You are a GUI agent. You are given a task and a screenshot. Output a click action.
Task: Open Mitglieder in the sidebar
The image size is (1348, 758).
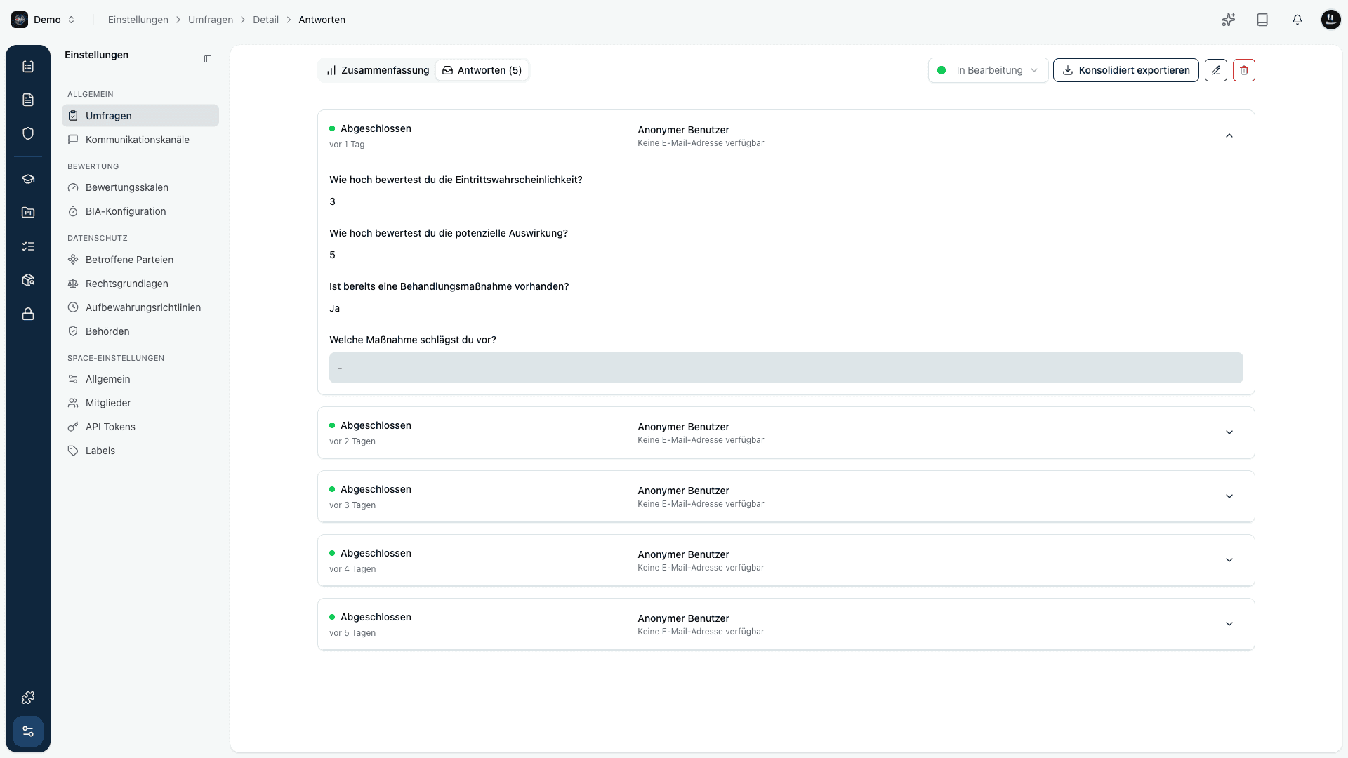(x=140, y=403)
